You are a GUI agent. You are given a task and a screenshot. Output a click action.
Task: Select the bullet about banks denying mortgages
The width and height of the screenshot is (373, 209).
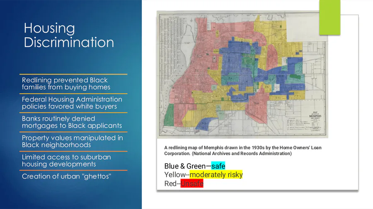[x=72, y=122]
